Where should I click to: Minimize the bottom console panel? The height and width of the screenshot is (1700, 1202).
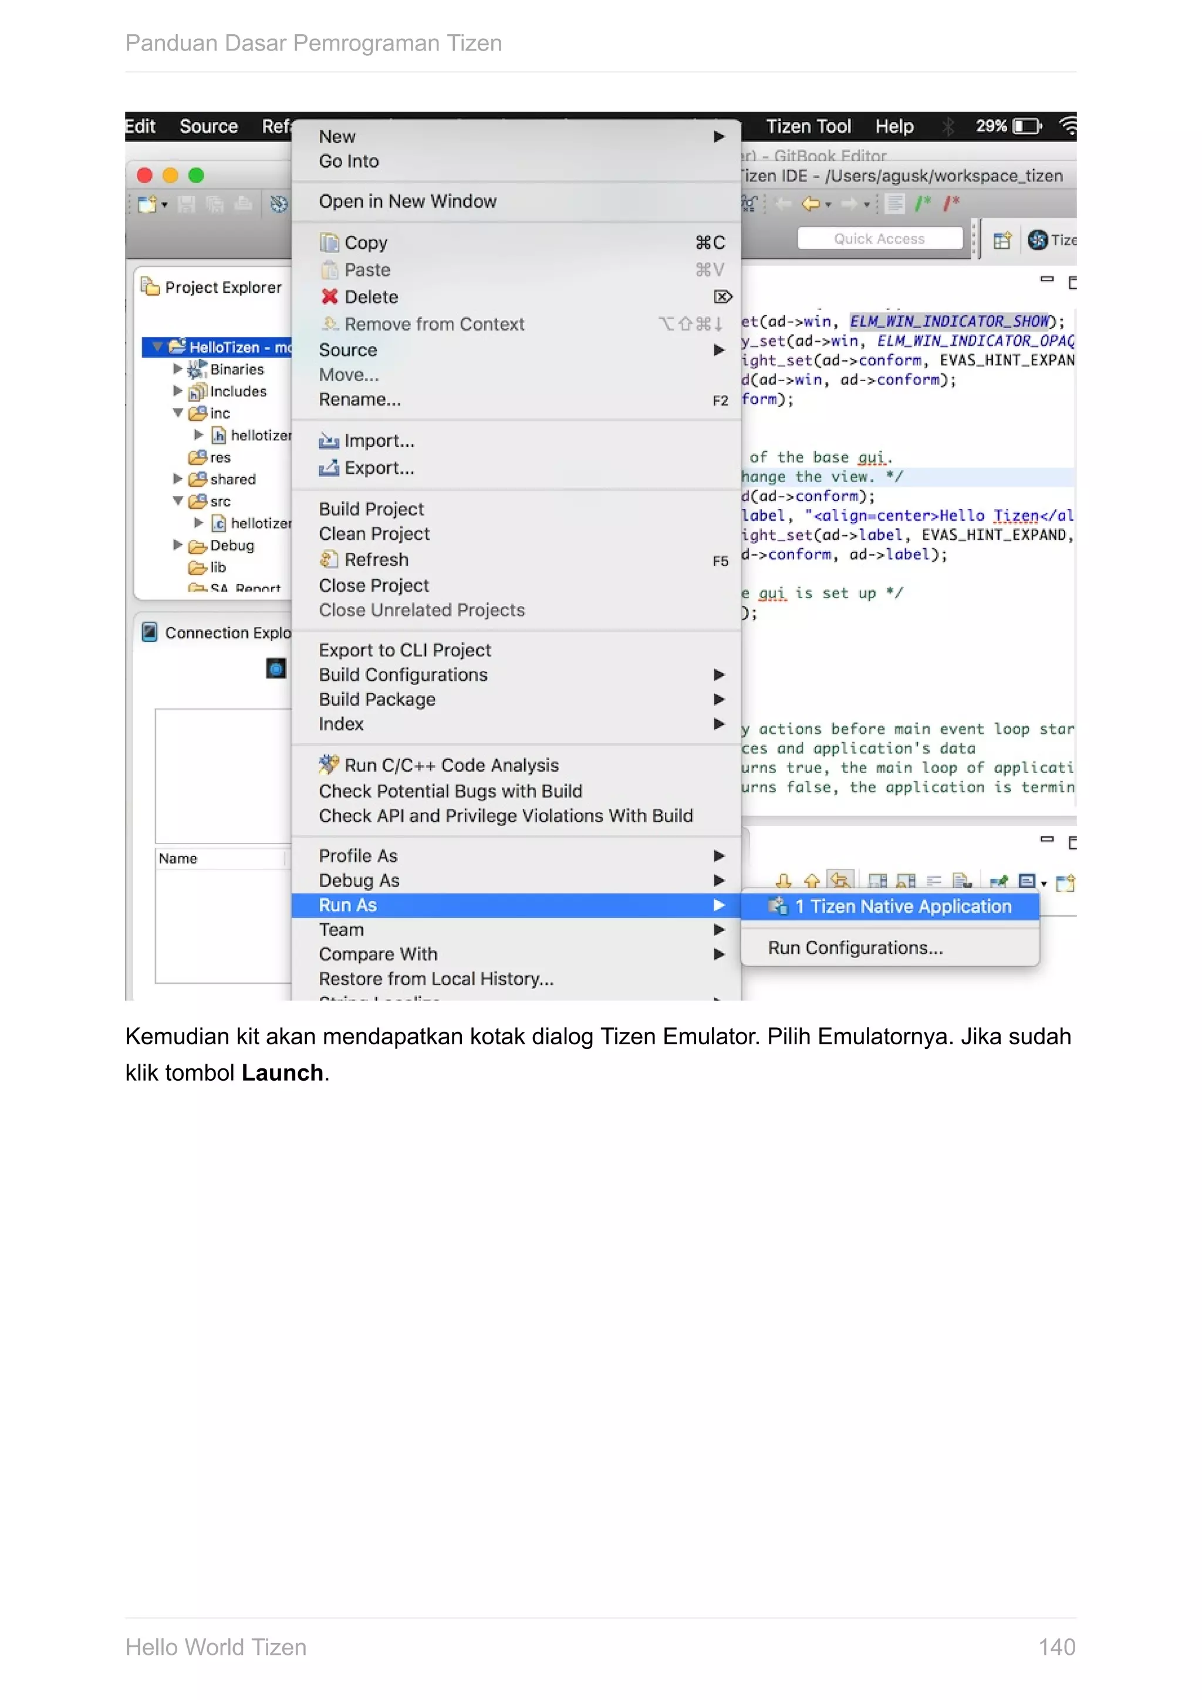point(1046,839)
